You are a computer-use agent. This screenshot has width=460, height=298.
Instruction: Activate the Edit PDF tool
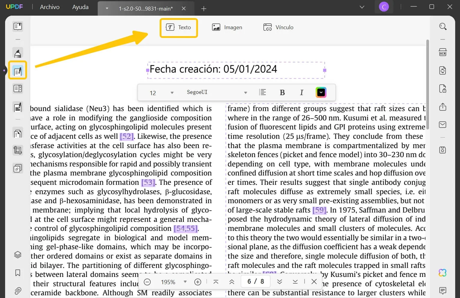click(18, 71)
